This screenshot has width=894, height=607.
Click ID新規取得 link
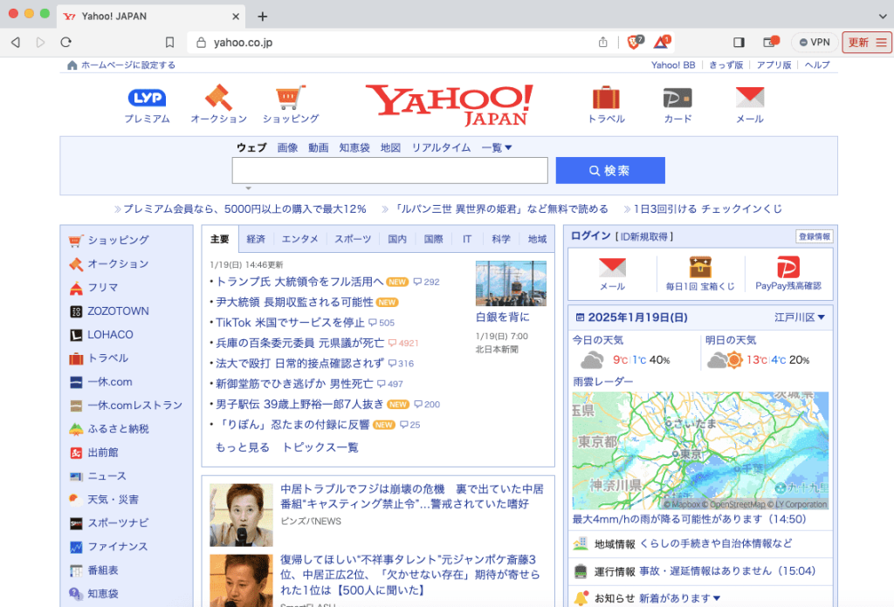point(644,236)
